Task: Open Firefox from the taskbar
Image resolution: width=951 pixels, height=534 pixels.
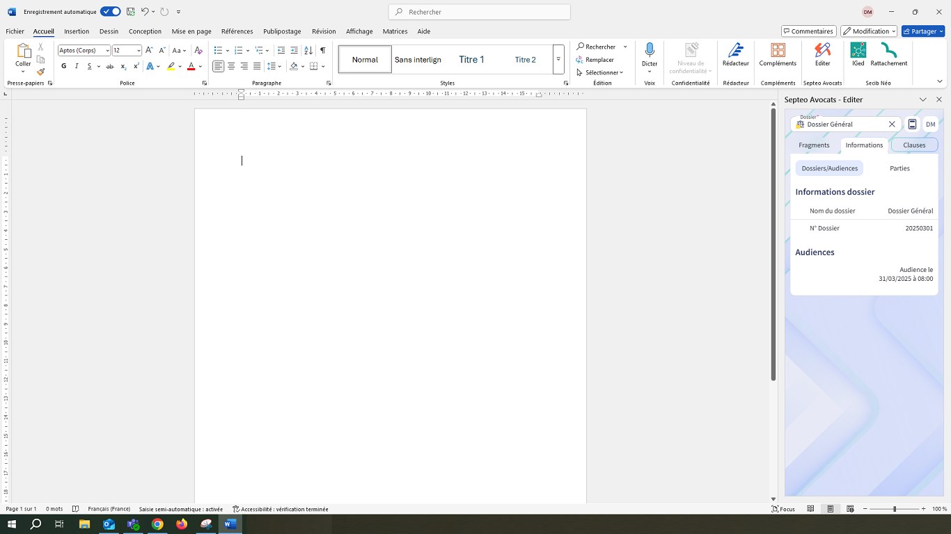Action: pyautogui.click(x=182, y=524)
